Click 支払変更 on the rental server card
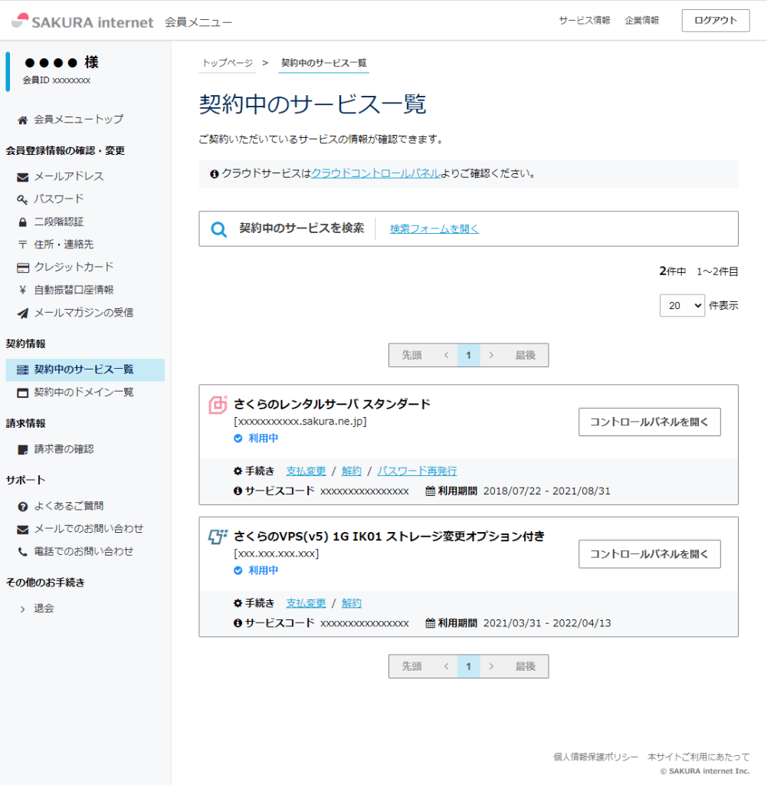Image resolution: width=767 pixels, height=785 pixels. pos(306,471)
